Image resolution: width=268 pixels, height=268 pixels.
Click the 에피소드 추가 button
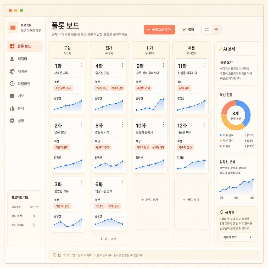point(159,30)
